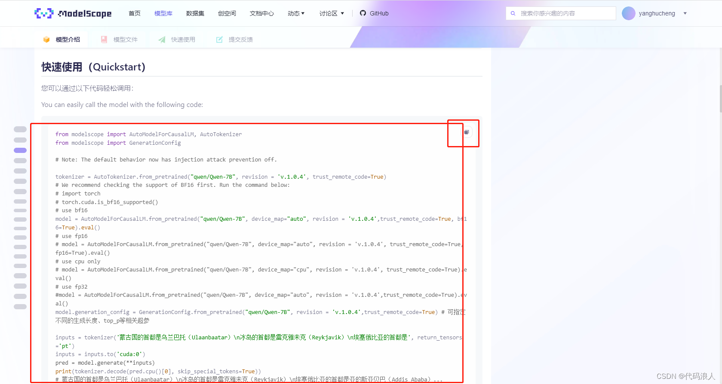Open 文档中心 documentation center

[262, 13]
